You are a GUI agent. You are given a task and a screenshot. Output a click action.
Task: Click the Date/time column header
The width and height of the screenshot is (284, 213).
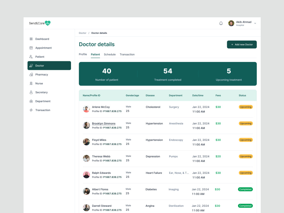click(x=198, y=95)
